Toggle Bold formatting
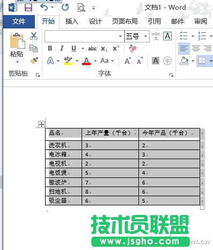Viewport: 213px width, 250px height. point(50,48)
